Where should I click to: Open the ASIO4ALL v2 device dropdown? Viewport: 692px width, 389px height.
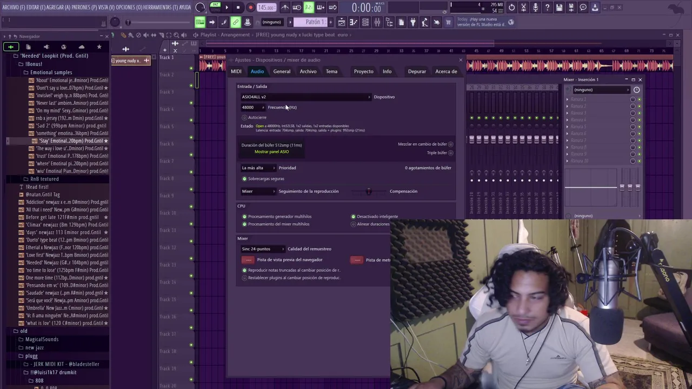click(306, 97)
